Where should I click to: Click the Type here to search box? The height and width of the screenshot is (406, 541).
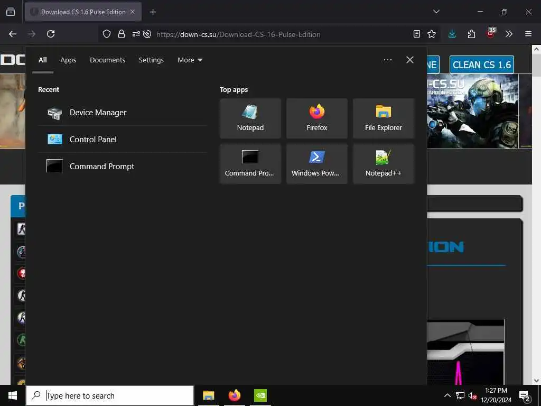(x=110, y=395)
